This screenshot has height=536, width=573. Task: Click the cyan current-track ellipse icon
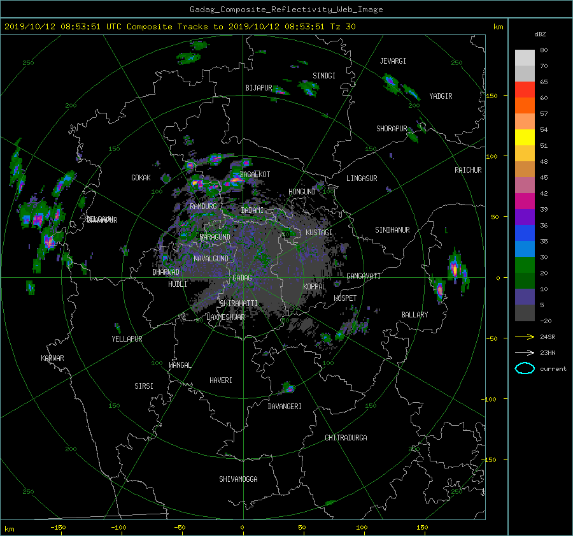point(525,368)
